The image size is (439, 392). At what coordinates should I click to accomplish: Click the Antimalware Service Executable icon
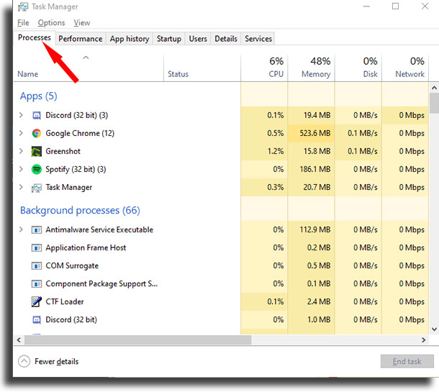[x=37, y=230]
